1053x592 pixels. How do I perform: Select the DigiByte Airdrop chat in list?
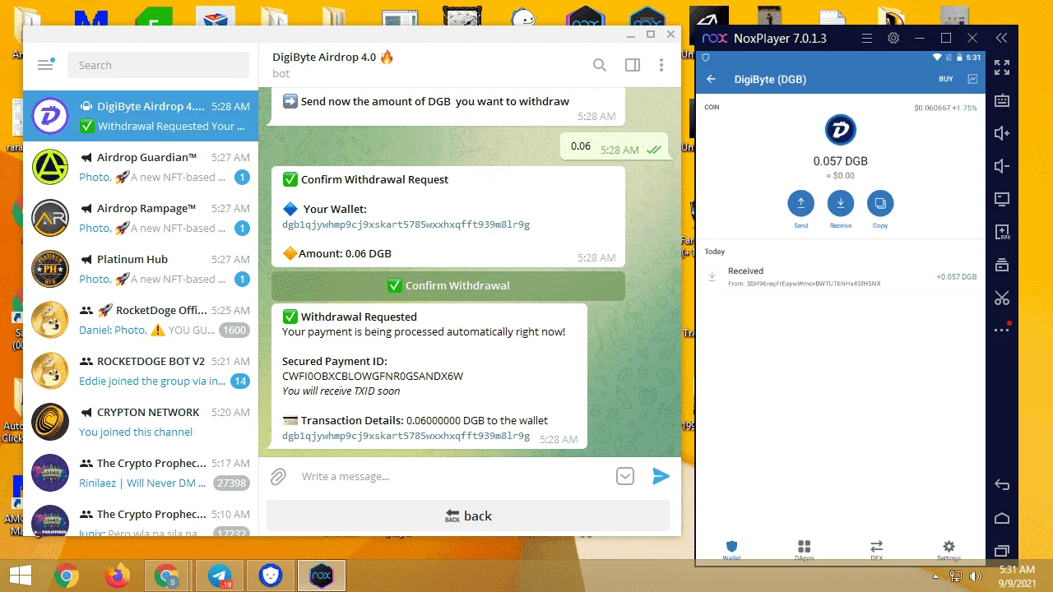click(141, 116)
